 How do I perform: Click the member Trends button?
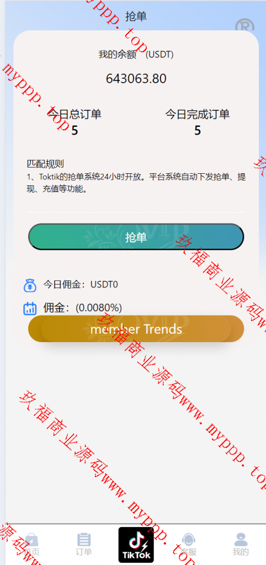coord(136,329)
